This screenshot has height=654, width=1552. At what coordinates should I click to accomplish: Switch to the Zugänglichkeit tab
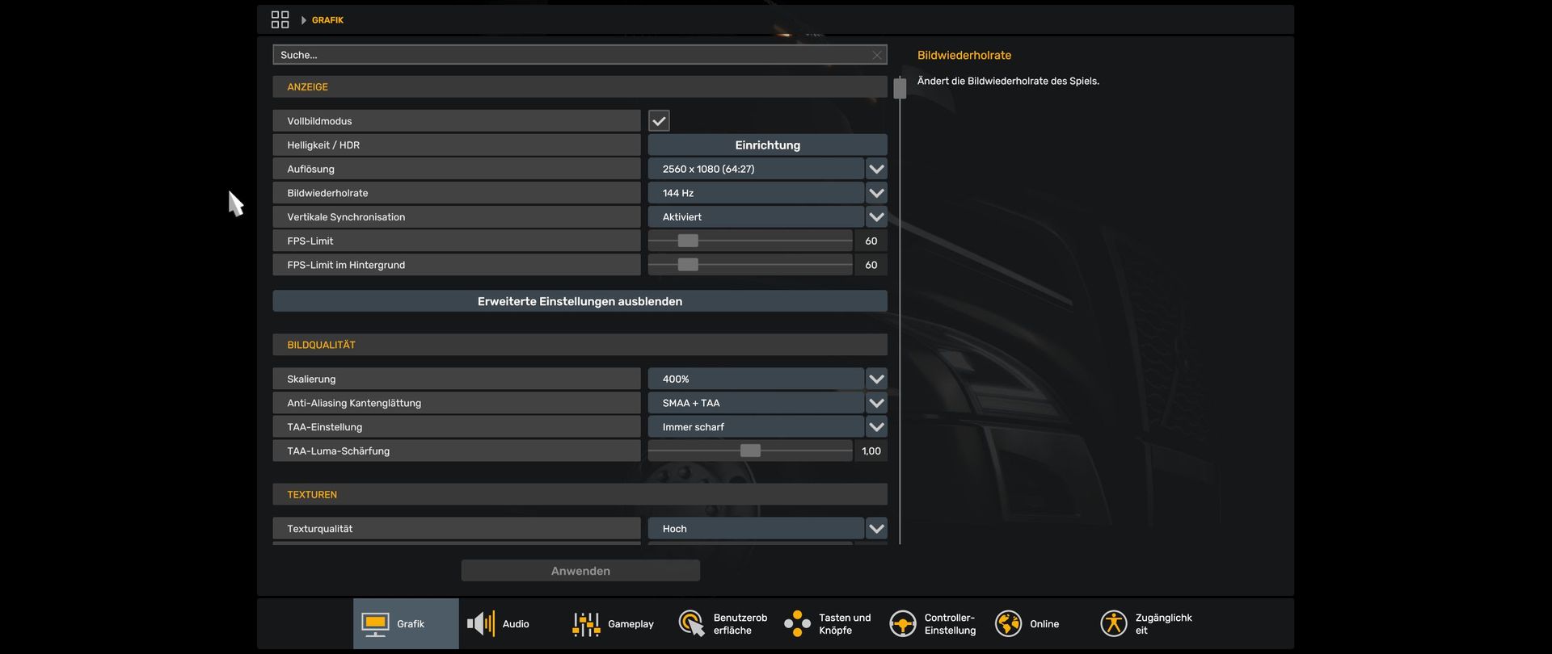coord(1145,624)
